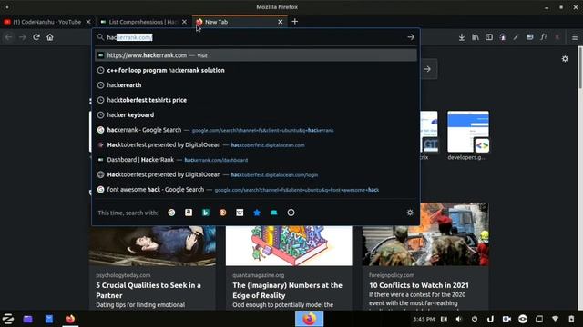This screenshot has width=583, height=327.
Task: Click the forward navigation arrow
Action: [x=22, y=37]
